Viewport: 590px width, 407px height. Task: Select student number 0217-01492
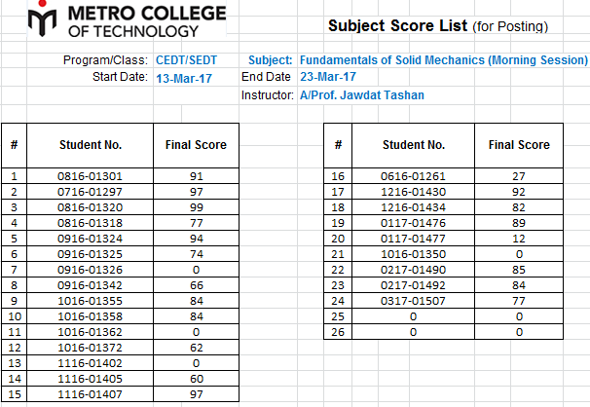pyautogui.click(x=413, y=285)
